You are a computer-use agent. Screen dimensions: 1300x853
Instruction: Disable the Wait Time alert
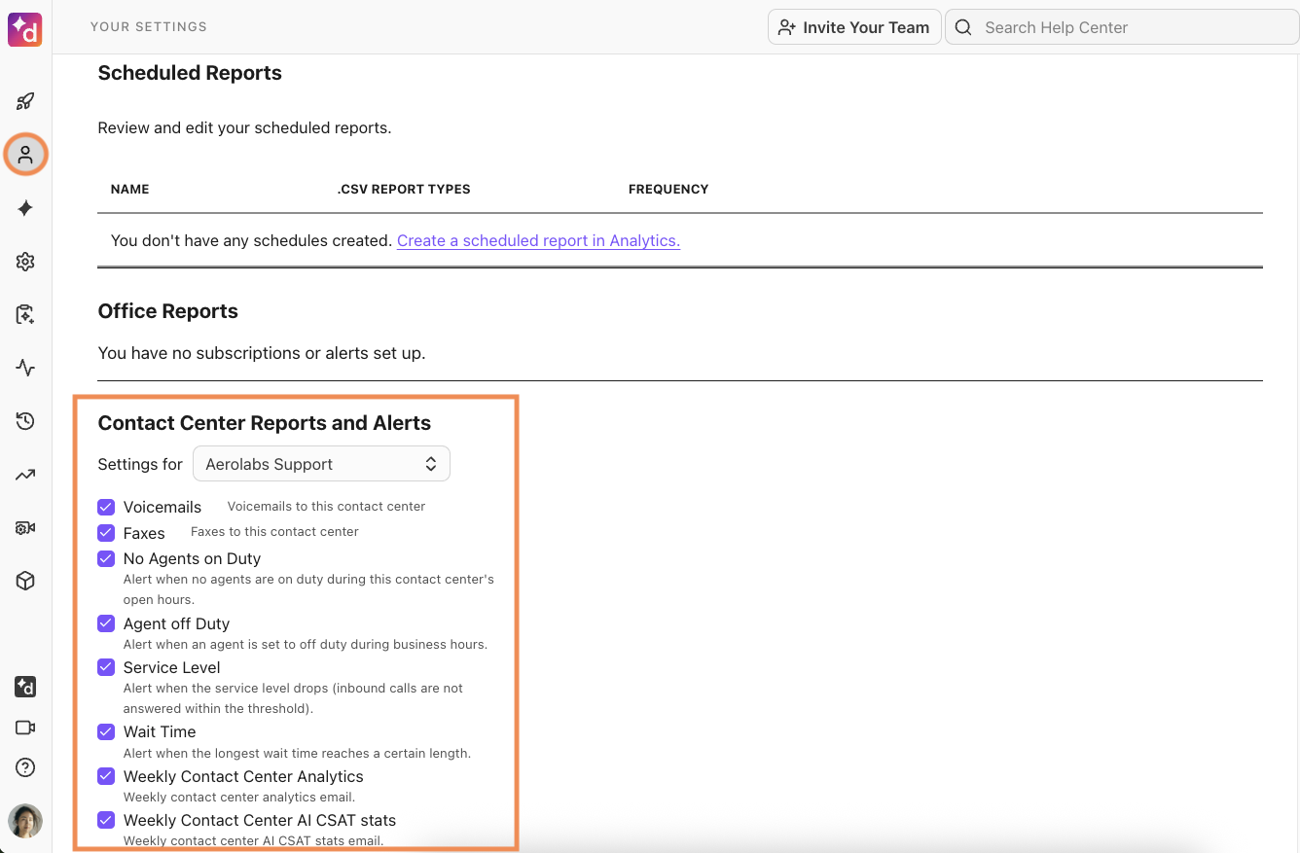105,731
